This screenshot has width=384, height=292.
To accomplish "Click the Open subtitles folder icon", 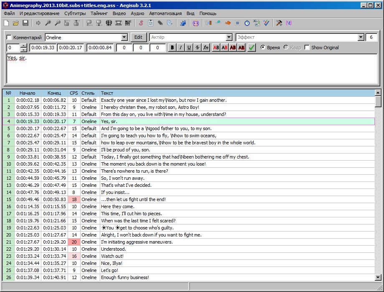I will [16, 23].
